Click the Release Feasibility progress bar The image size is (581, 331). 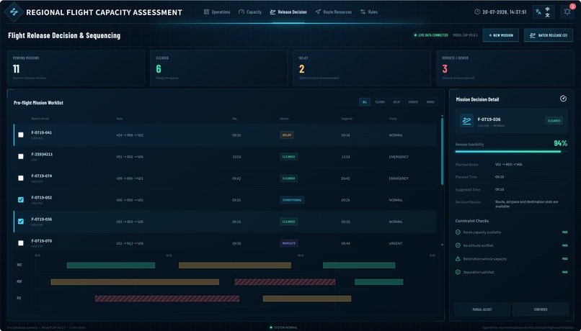(511, 151)
